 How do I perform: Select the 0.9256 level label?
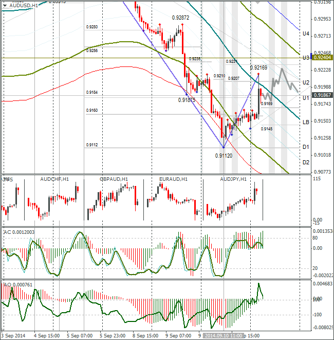tap(91, 50)
